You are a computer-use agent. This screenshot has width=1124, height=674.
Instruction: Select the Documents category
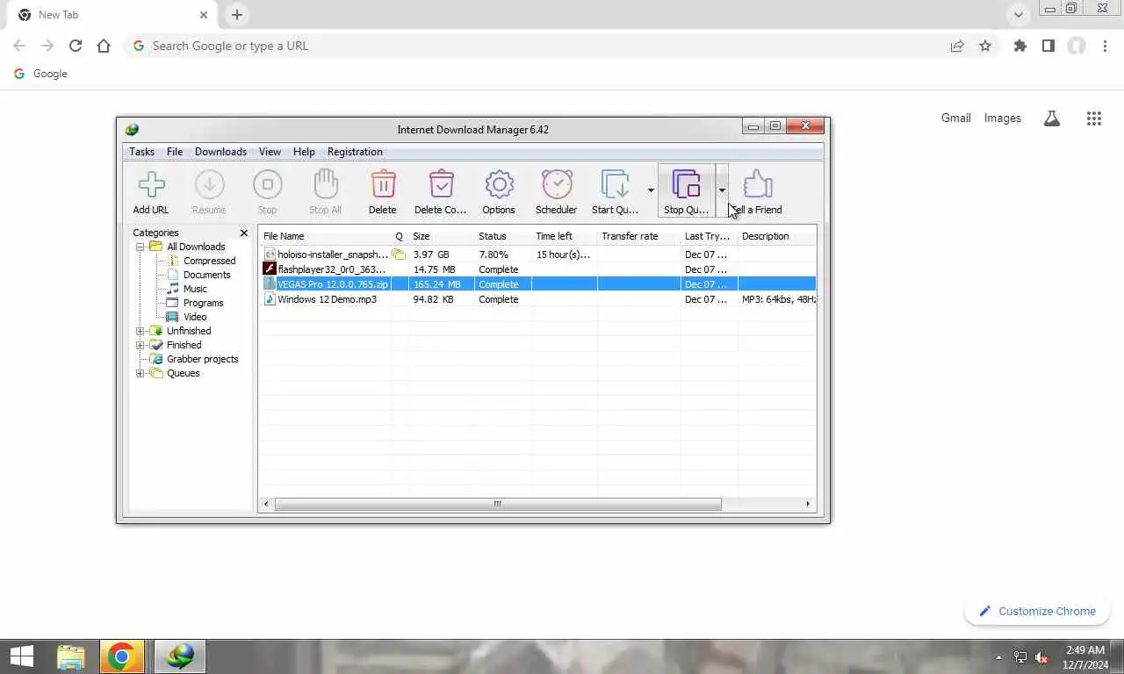click(x=206, y=275)
